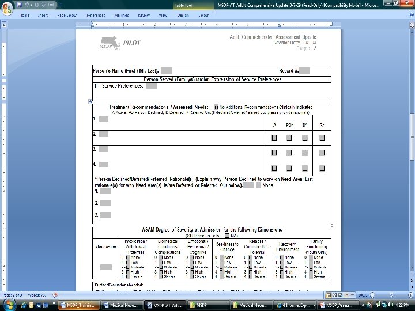Click the Redo icon in Quick Access toolbar

point(37,5)
